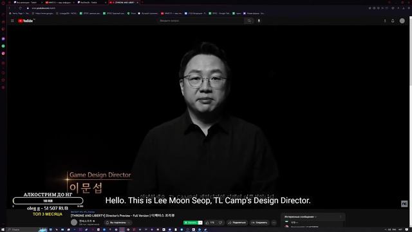Click hashtag links above the video title
The height and width of the screenshot is (232, 412).
82,212
